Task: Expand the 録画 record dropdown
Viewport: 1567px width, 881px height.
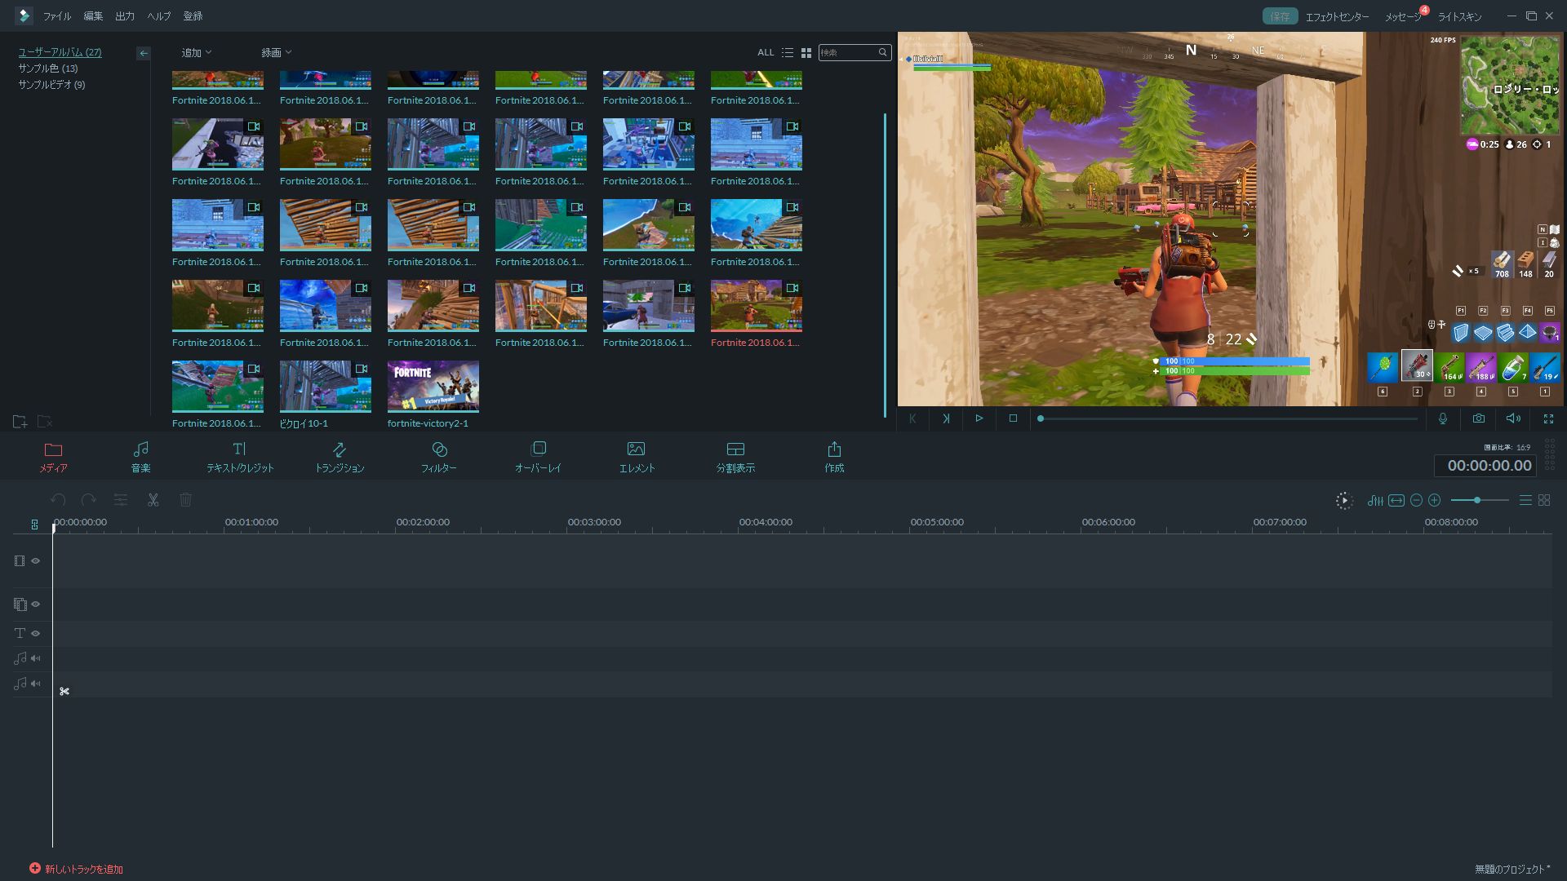Action: [x=276, y=53]
